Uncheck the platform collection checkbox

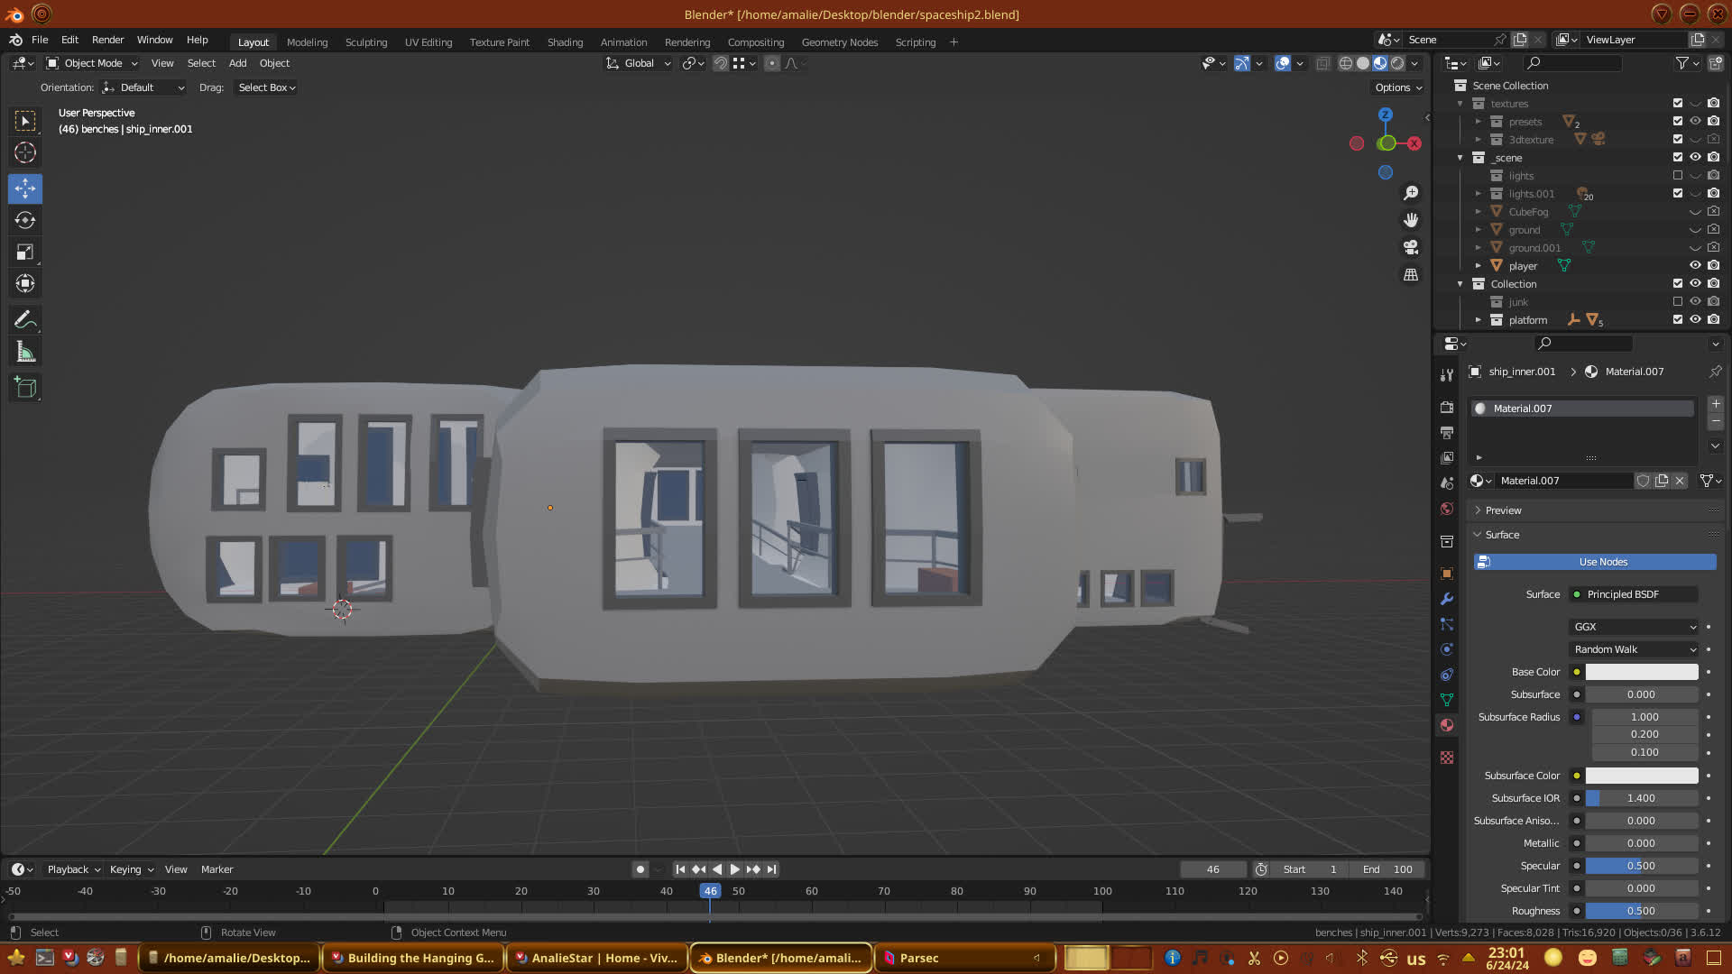(x=1678, y=319)
